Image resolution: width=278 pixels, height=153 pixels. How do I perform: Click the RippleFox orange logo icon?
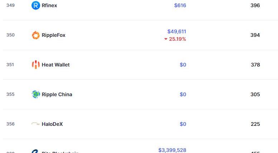tap(35, 35)
